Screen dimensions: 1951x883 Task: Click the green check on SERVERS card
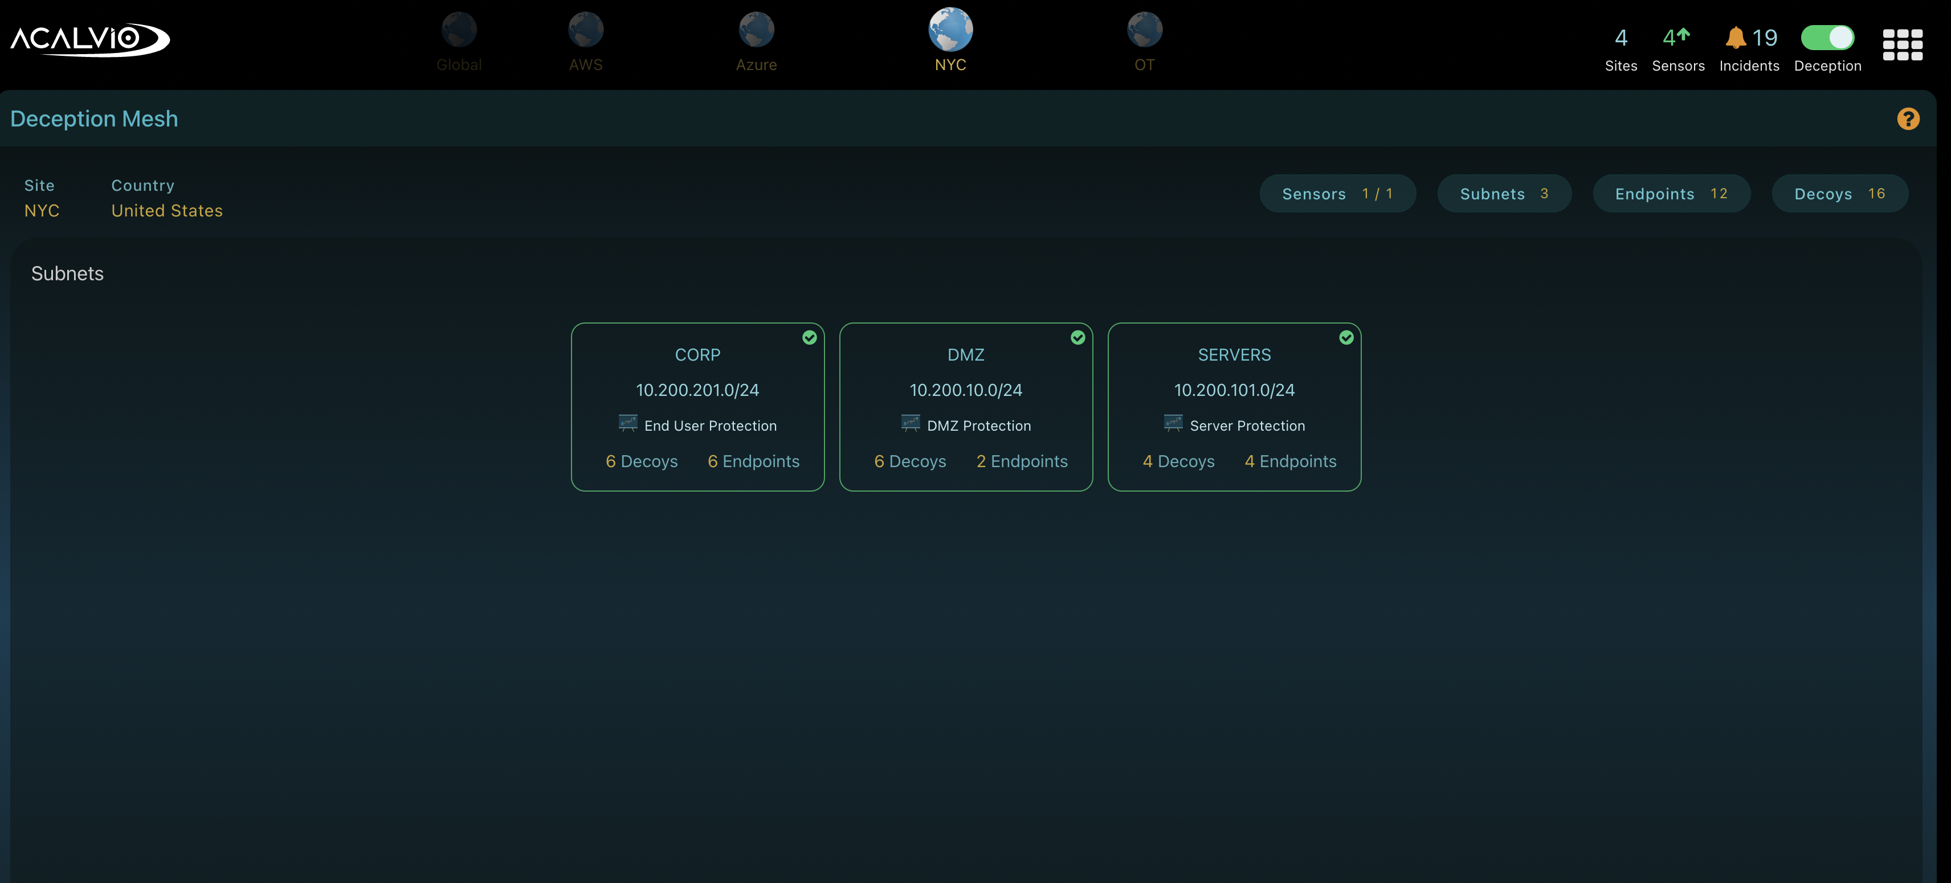(x=1346, y=338)
